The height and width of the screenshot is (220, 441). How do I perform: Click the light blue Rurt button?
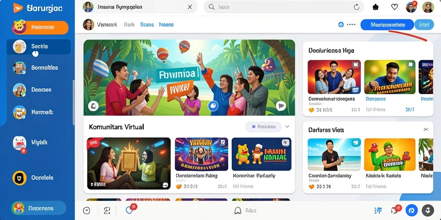[424, 24]
